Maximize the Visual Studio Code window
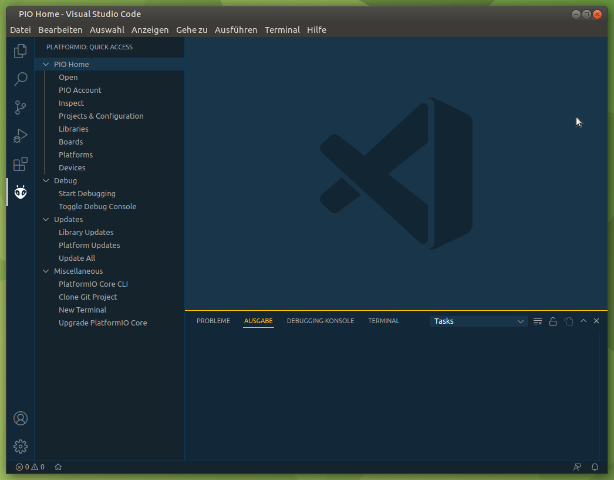This screenshot has width=614, height=480. point(586,15)
